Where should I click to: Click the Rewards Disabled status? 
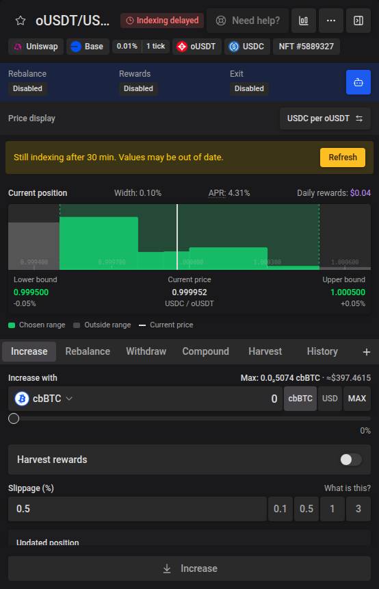coord(138,88)
